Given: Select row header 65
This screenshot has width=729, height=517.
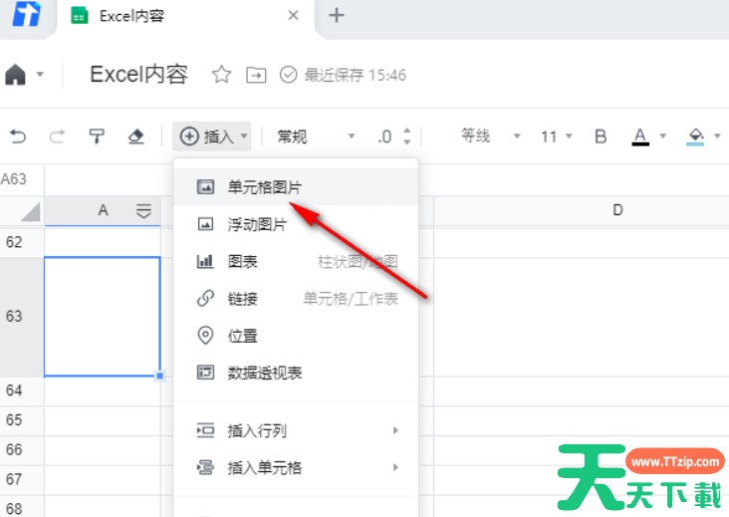Looking at the screenshot, I should (x=14, y=420).
